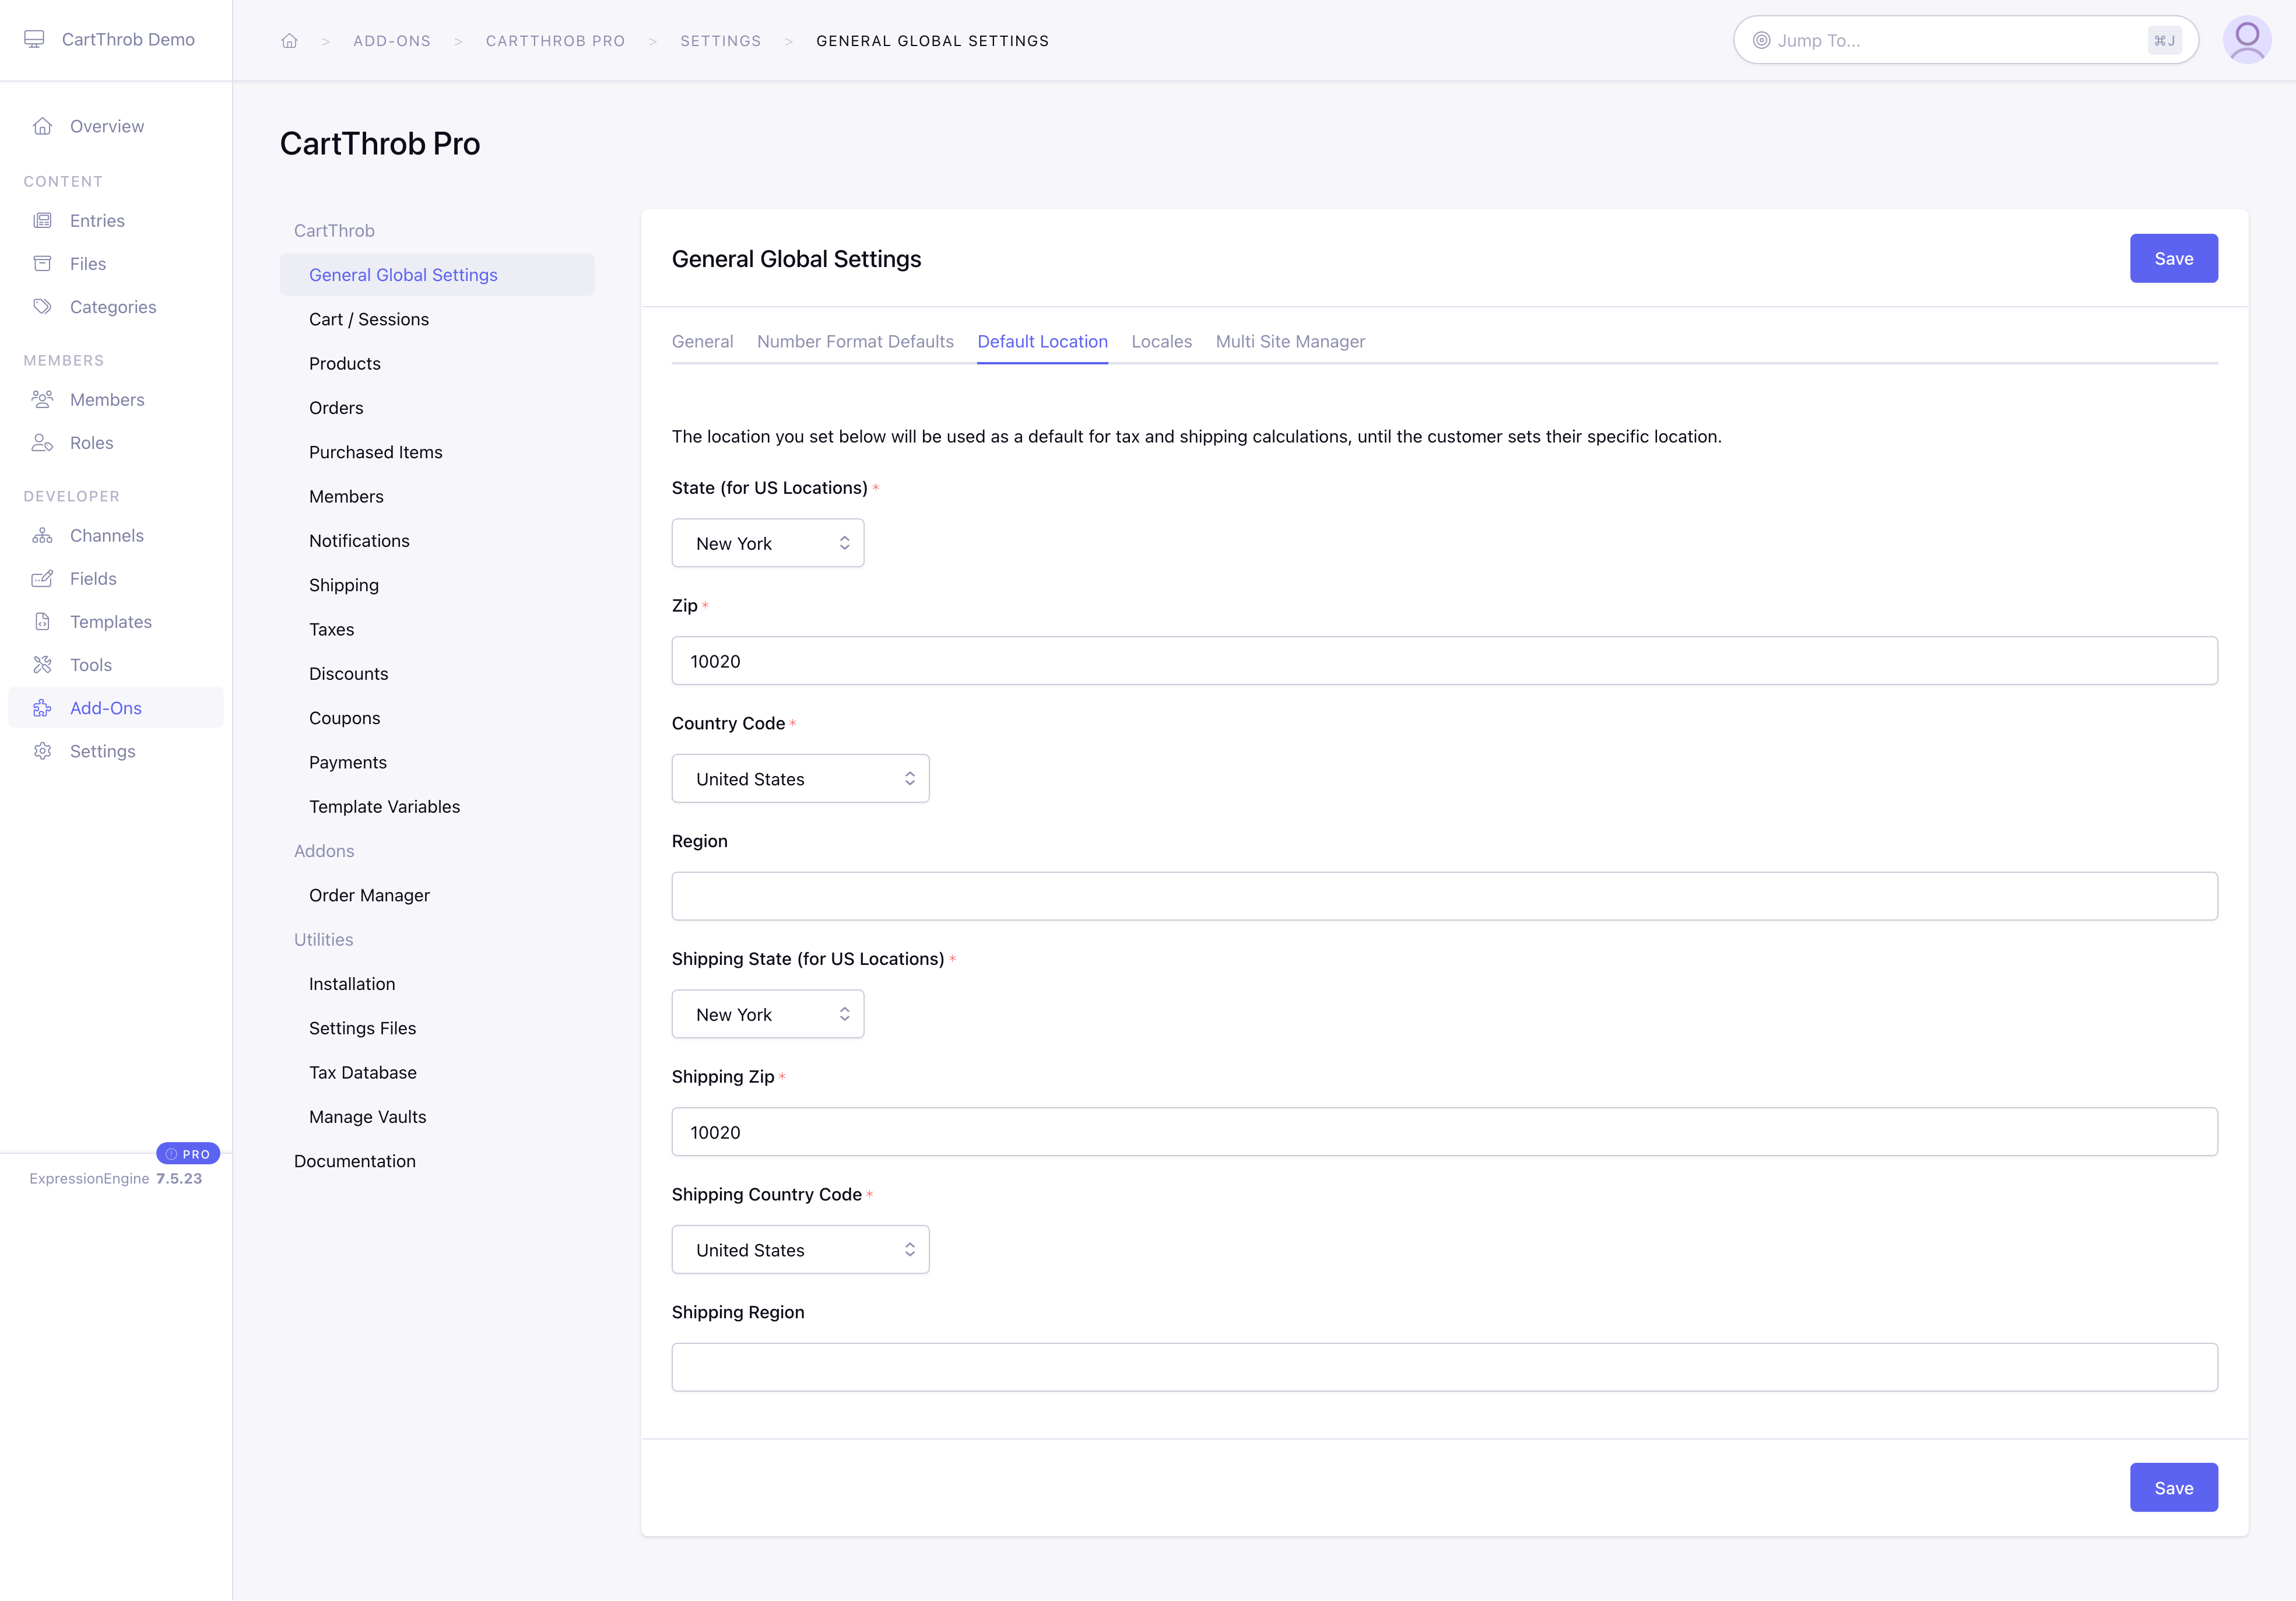Click the Categories tag icon

click(x=42, y=307)
